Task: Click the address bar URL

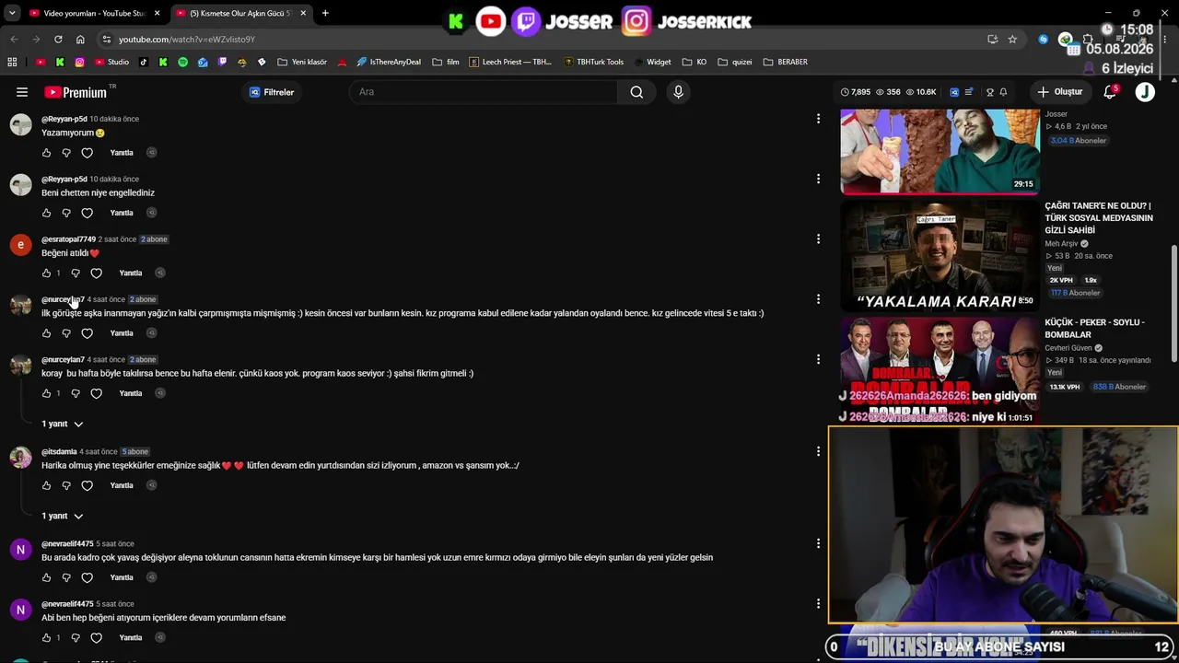Action: [x=187, y=40]
